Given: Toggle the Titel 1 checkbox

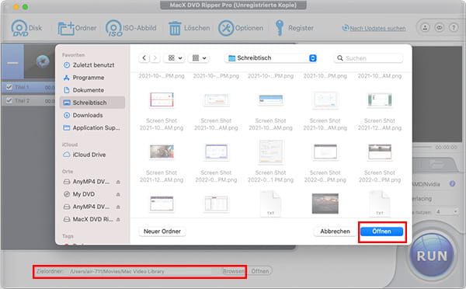Looking at the screenshot, I should click(9, 87).
